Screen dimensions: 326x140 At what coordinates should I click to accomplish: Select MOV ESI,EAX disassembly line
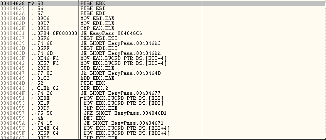pos(97,18)
